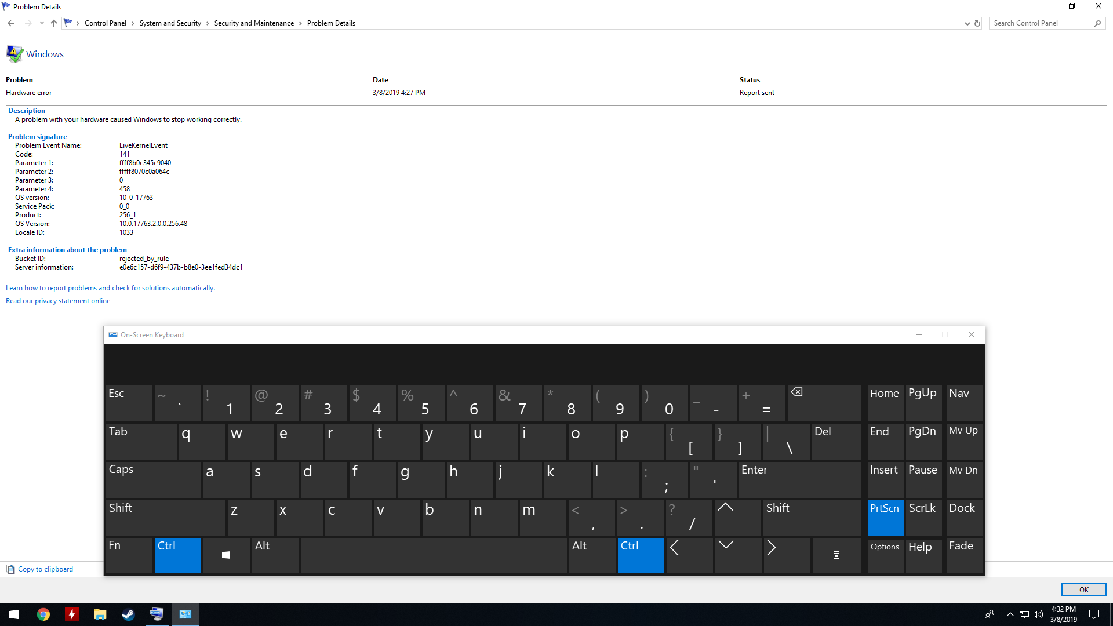Screen dimensions: 1113x626
Task: Toggle the ScrLk key
Action: click(923, 517)
